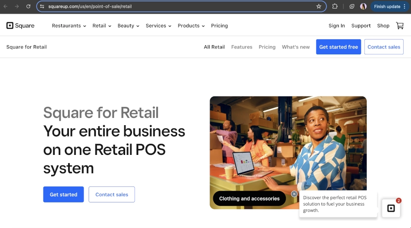Select the Features tab

pos(242,47)
